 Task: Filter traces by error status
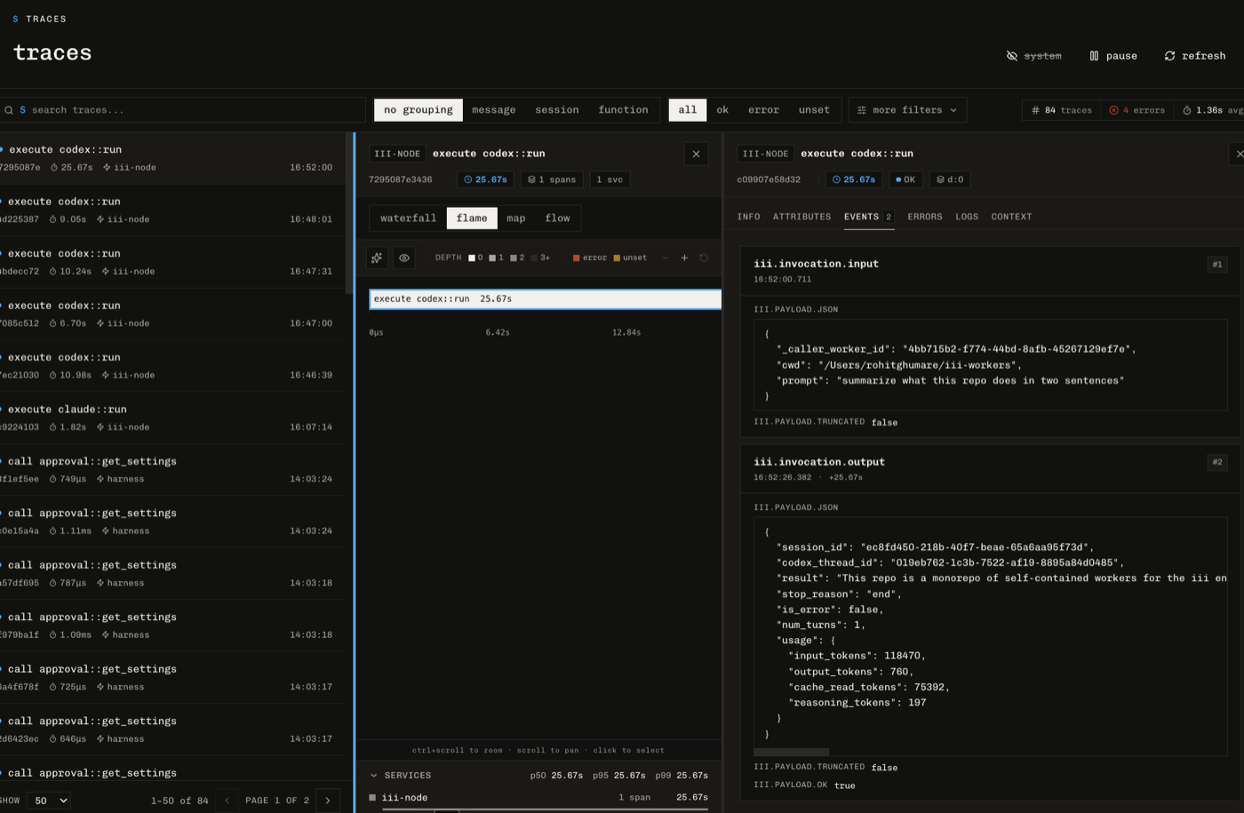[x=763, y=110]
